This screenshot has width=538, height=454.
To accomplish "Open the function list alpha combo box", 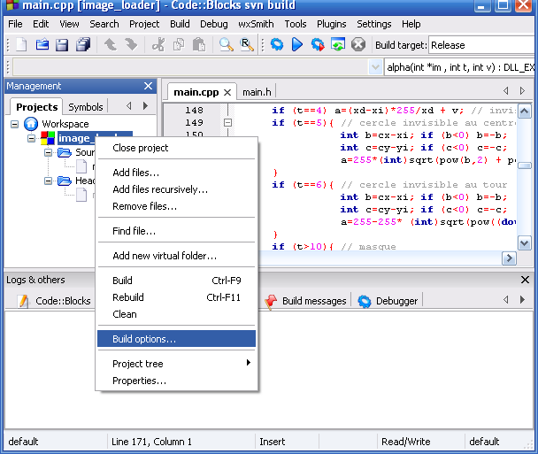I will 460,67.
